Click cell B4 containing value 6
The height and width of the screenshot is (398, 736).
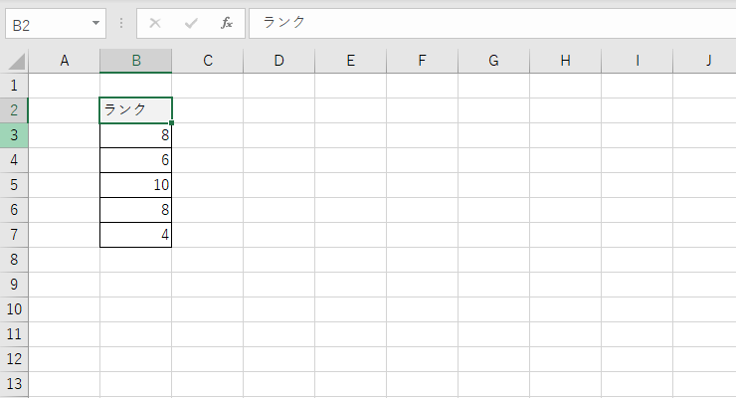[136, 160]
